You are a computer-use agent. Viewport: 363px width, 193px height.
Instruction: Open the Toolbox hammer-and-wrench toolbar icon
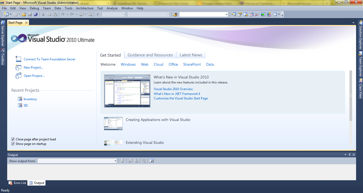click(x=257, y=14)
